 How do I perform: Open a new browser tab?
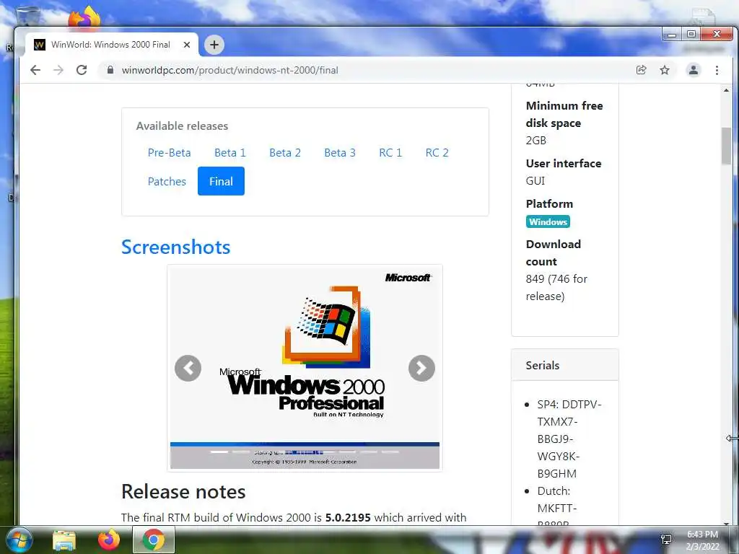click(214, 45)
